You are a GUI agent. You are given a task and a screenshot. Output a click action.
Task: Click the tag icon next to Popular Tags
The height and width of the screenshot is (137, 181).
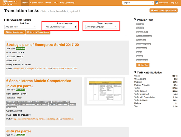tap(135, 19)
